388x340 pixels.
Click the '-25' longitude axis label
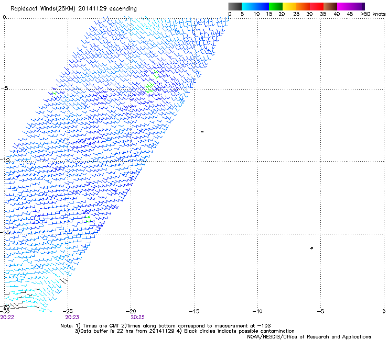click(x=68, y=311)
